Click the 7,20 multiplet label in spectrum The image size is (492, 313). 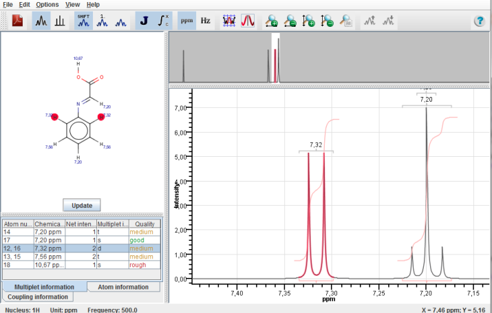[426, 100]
